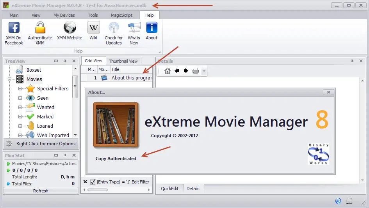The height and width of the screenshot is (208, 369).
Task: Open the My Devices ribbon tab
Action: point(64,15)
